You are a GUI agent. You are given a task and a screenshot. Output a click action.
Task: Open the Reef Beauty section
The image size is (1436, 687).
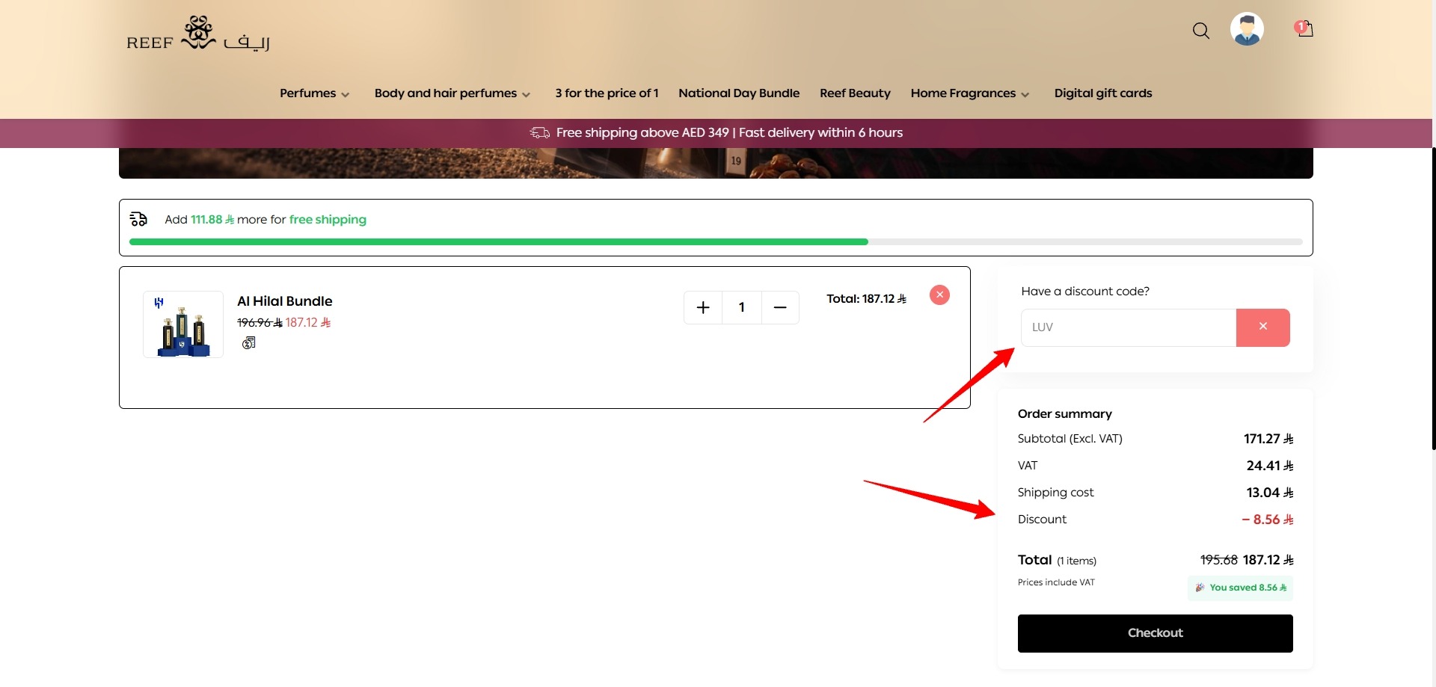click(855, 93)
